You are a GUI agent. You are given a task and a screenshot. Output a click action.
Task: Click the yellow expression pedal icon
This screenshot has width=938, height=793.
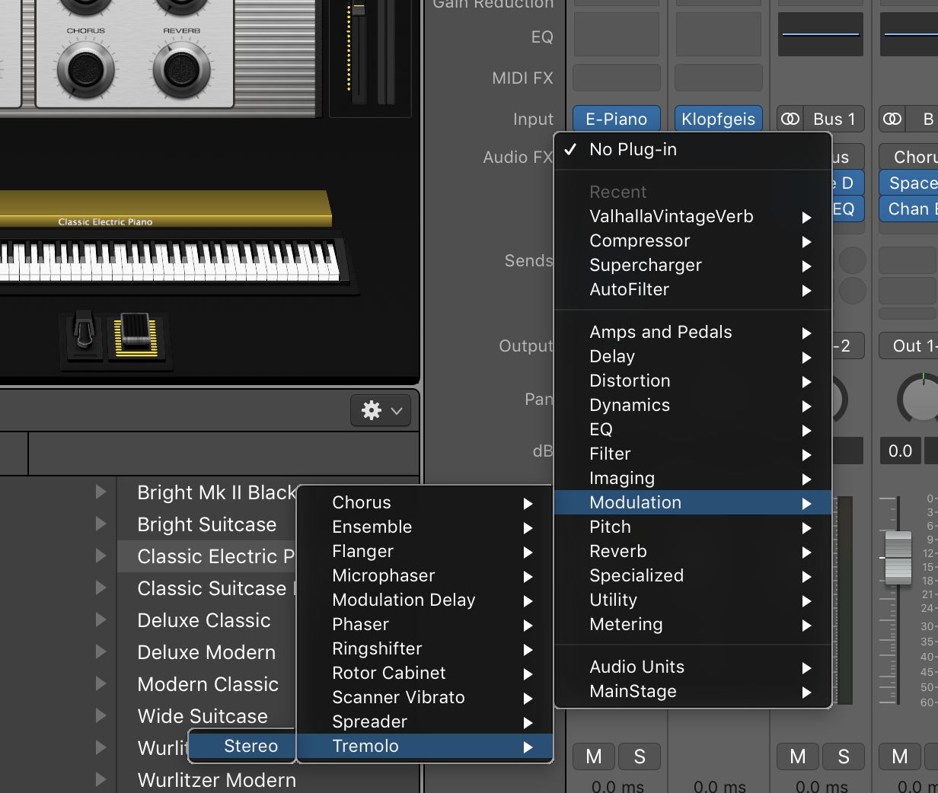(x=137, y=336)
